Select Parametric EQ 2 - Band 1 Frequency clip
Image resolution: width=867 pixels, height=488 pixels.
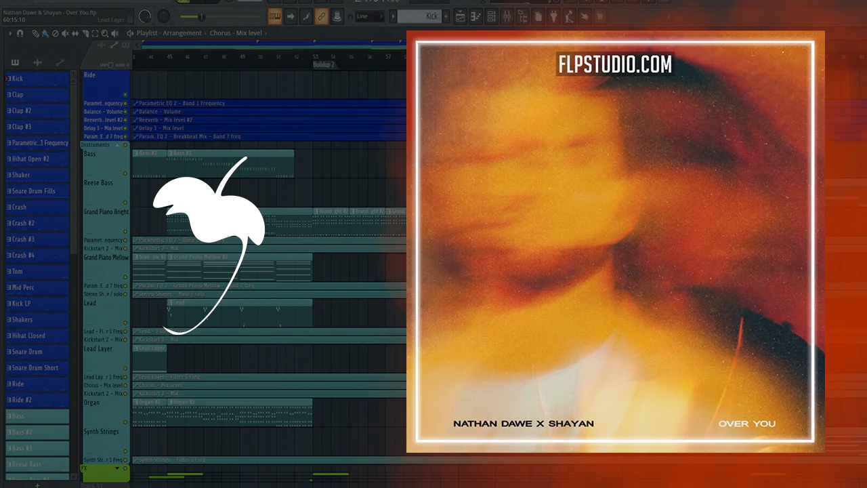tap(269, 104)
